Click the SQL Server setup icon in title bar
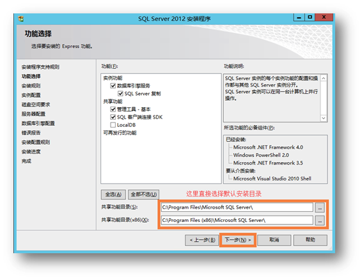 [x=20, y=18]
